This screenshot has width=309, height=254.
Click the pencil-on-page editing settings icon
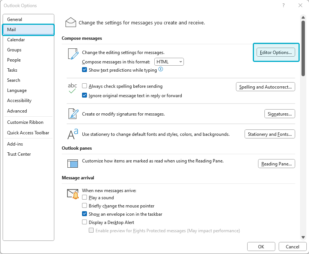pos(73,54)
